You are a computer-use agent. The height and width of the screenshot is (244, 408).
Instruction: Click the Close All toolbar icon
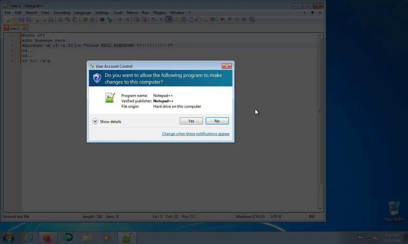click(x=44, y=19)
